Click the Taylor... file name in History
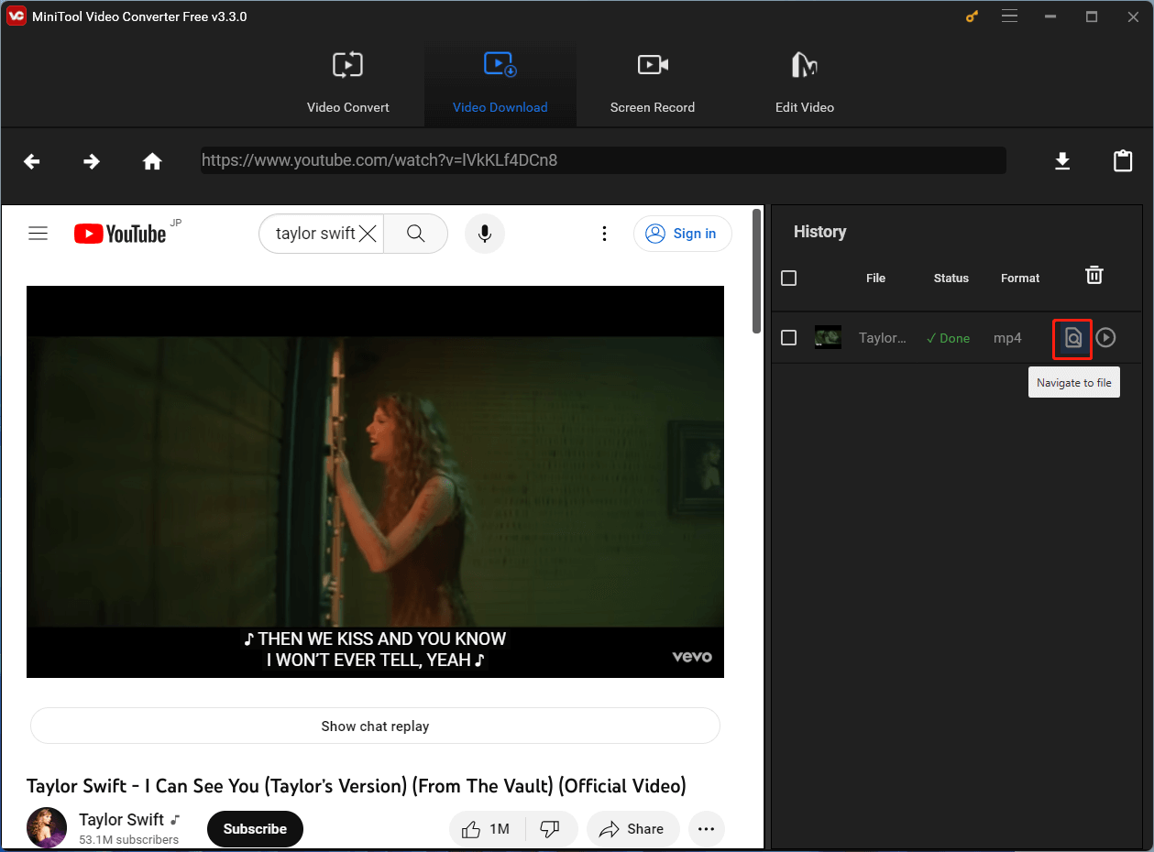1154x852 pixels. coord(883,338)
